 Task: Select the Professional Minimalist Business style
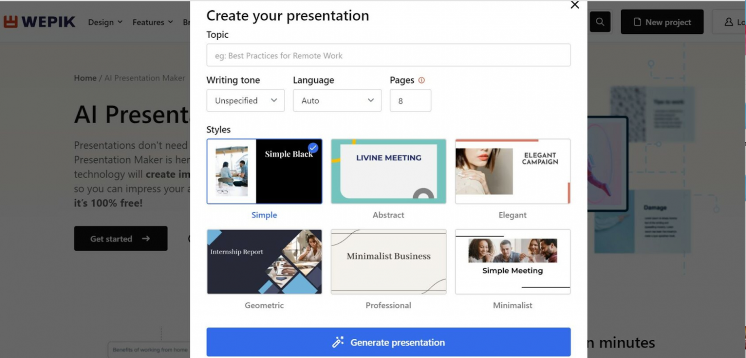[388, 261]
